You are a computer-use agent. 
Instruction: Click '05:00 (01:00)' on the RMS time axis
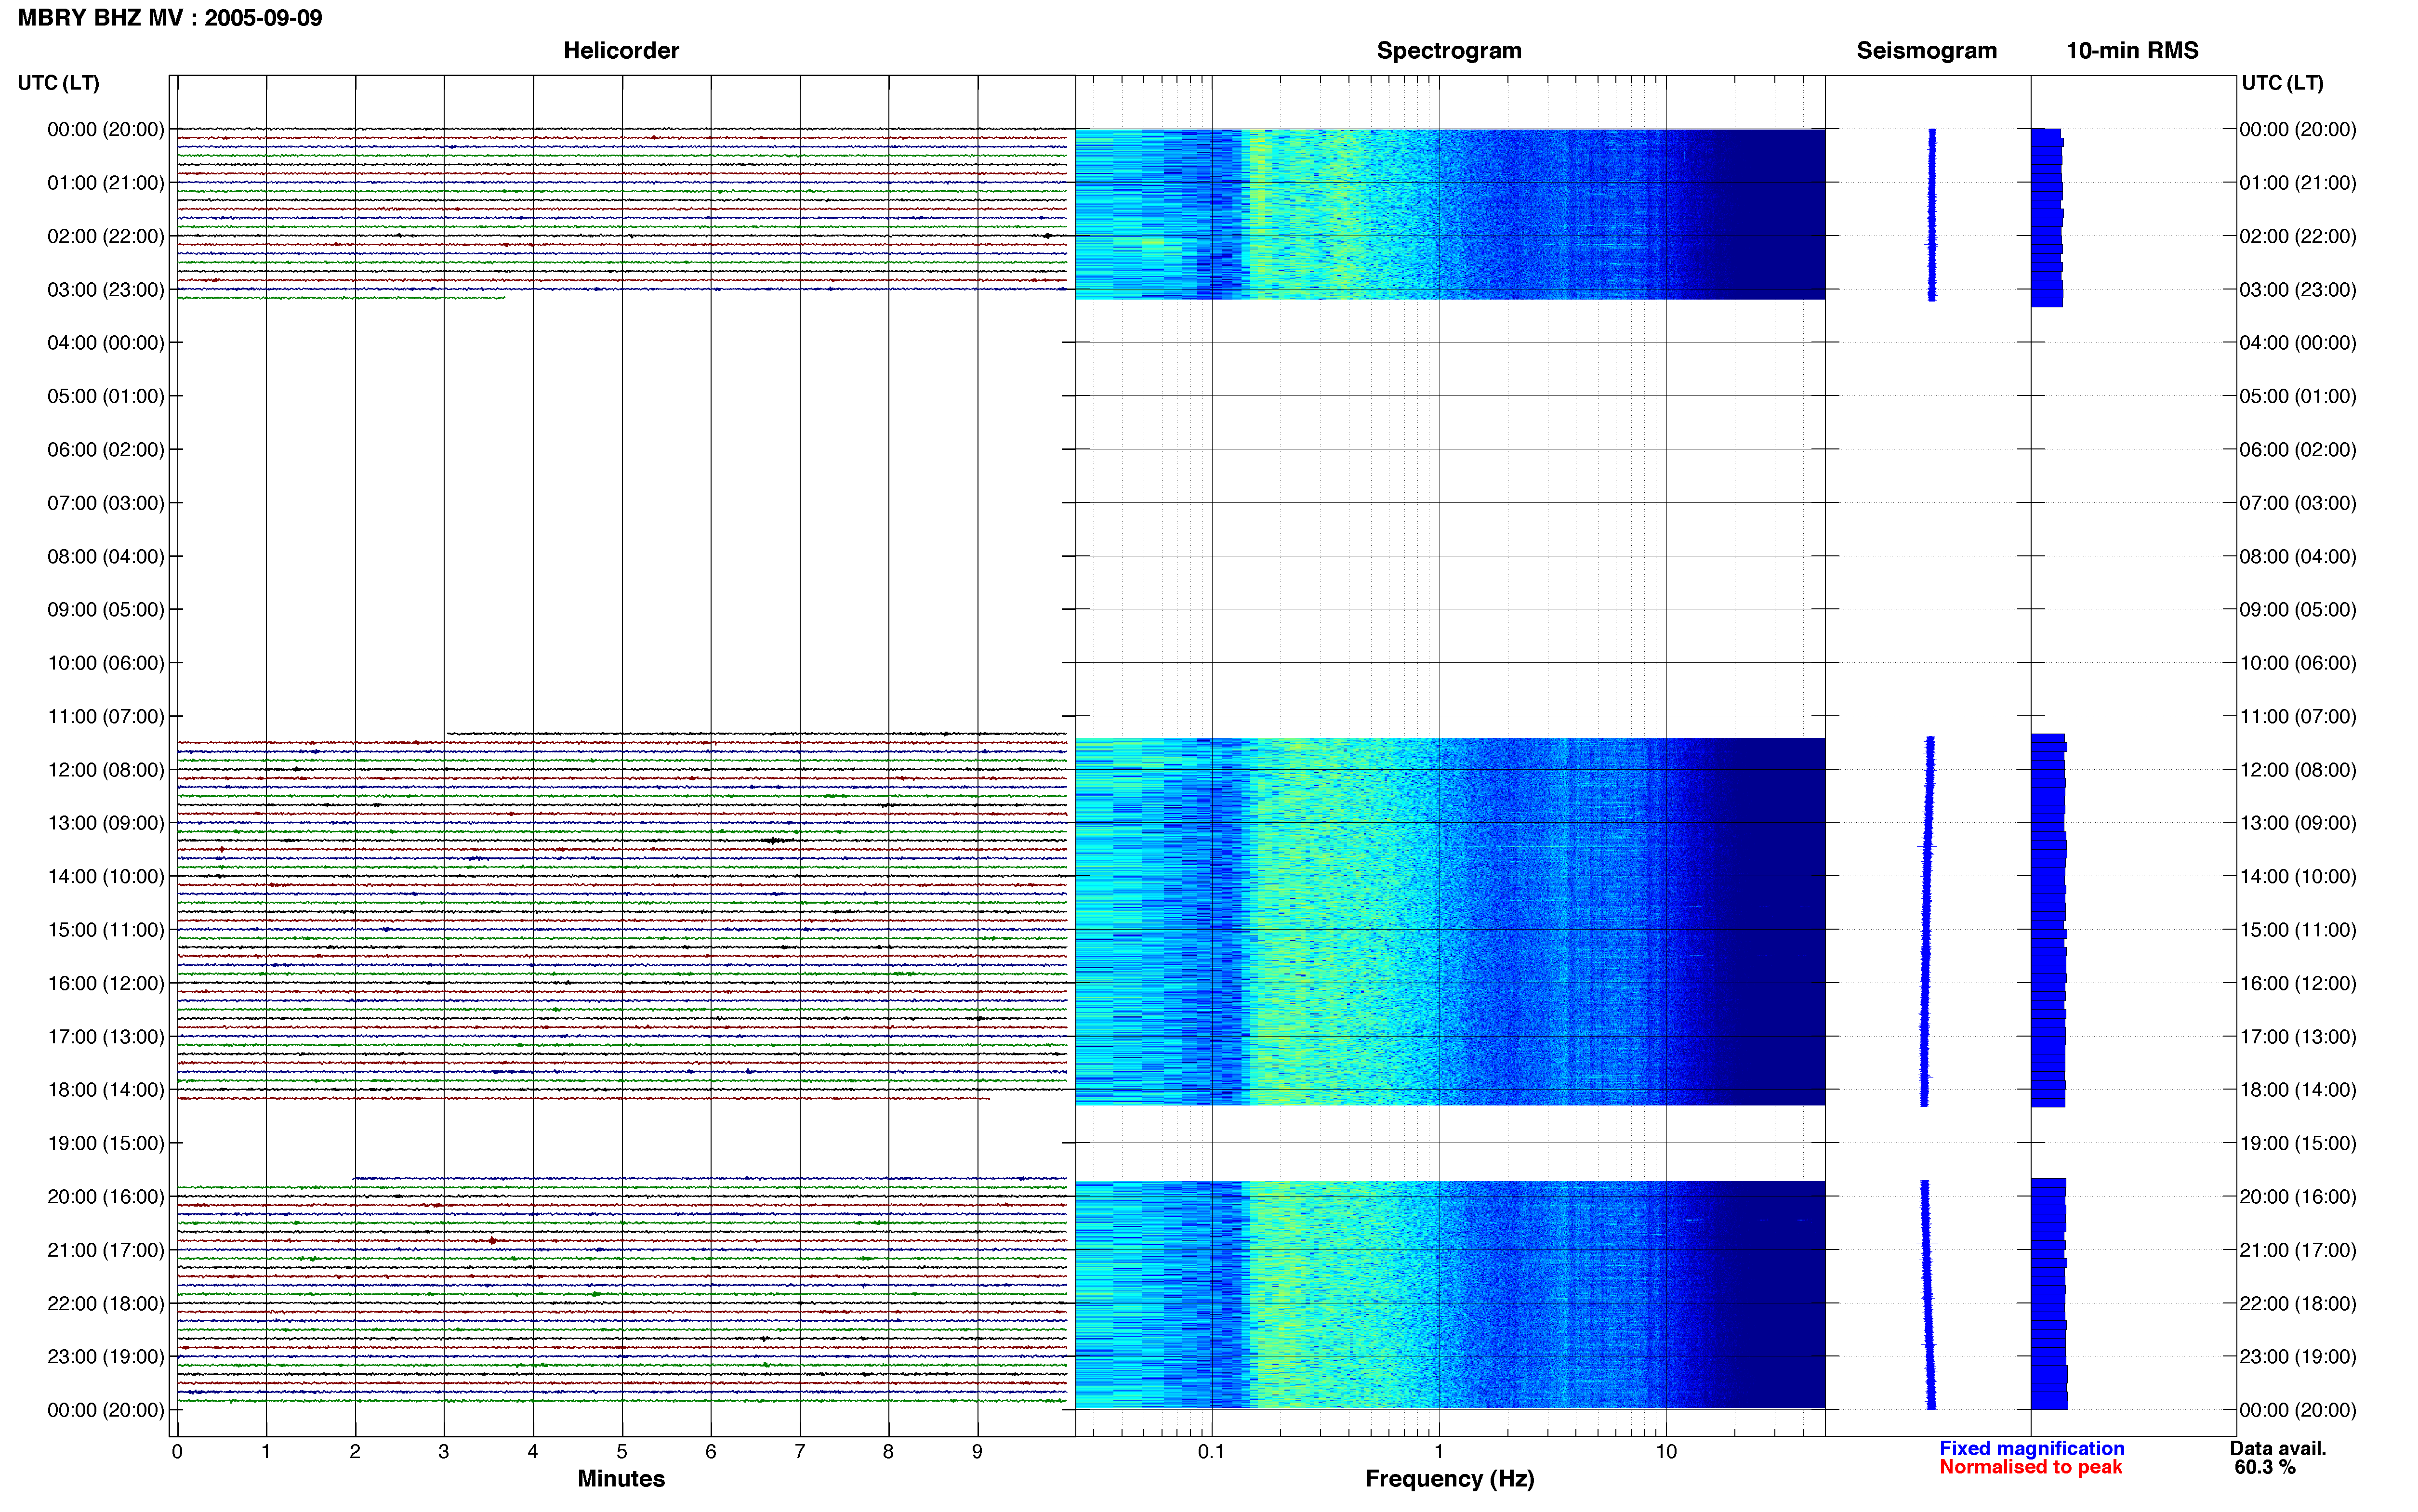click(2297, 397)
